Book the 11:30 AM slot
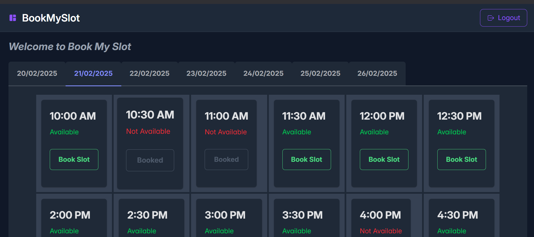 pos(307,160)
